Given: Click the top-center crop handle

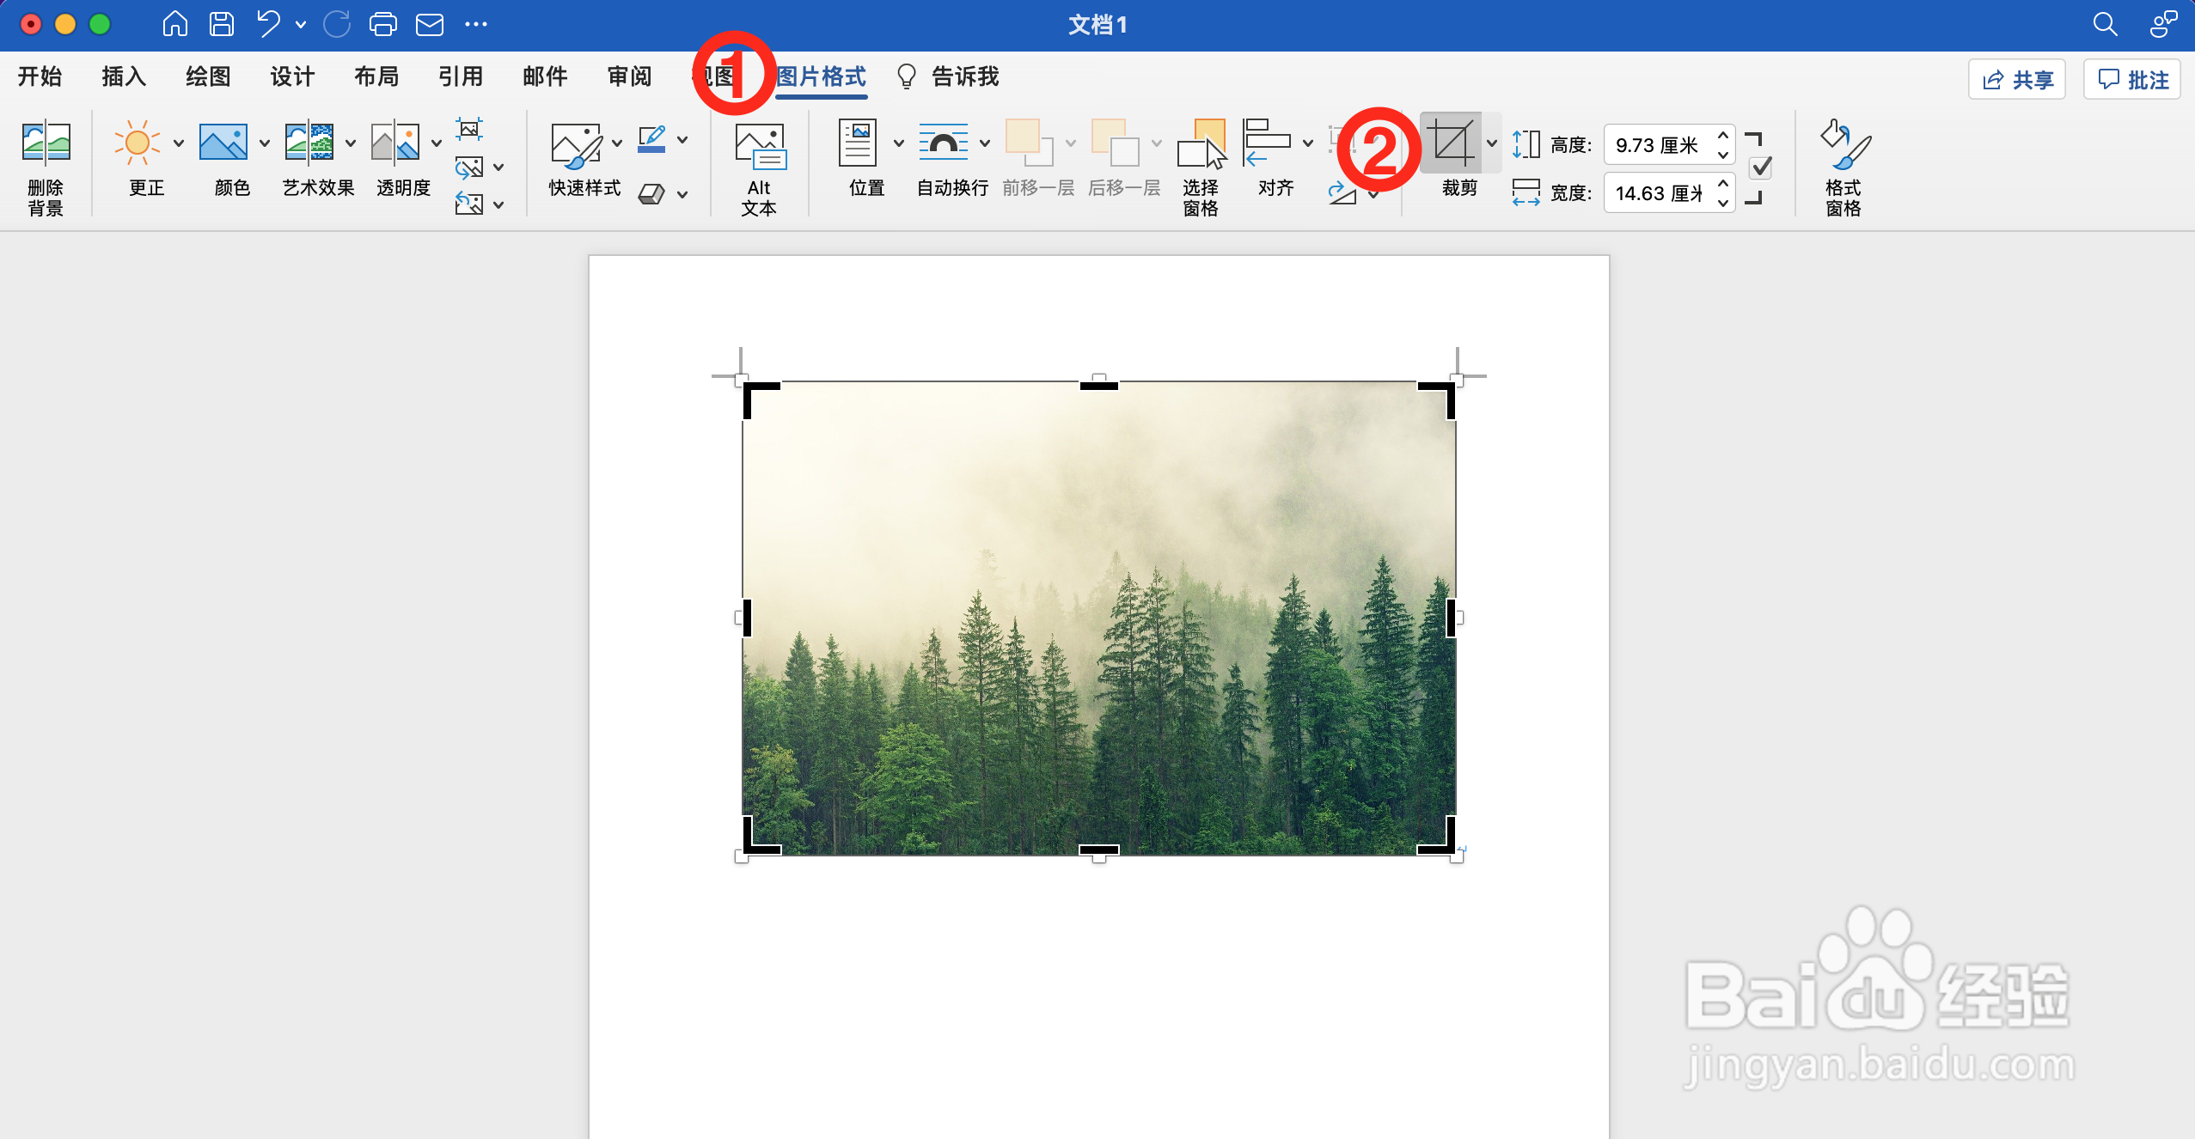Looking at the screenshot, I should click(1098, 386).
